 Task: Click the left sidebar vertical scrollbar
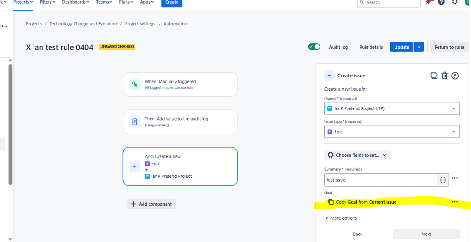coord(10,125)
